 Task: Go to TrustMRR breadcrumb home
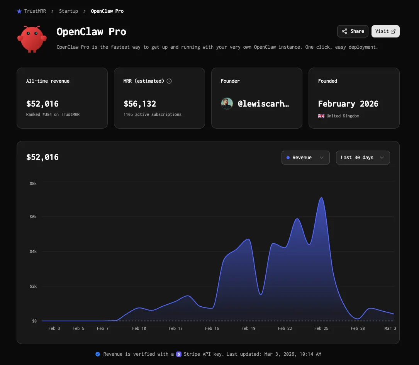[x=35, y=11]
